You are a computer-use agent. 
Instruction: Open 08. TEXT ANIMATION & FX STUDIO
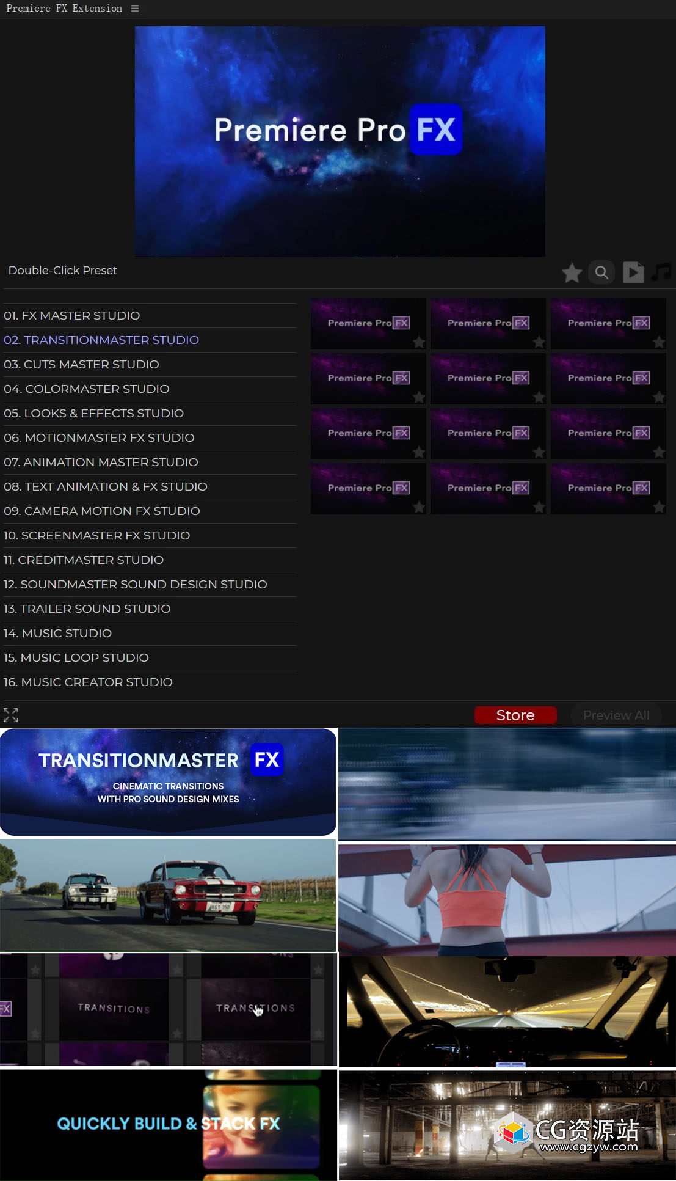click(150, 486)
